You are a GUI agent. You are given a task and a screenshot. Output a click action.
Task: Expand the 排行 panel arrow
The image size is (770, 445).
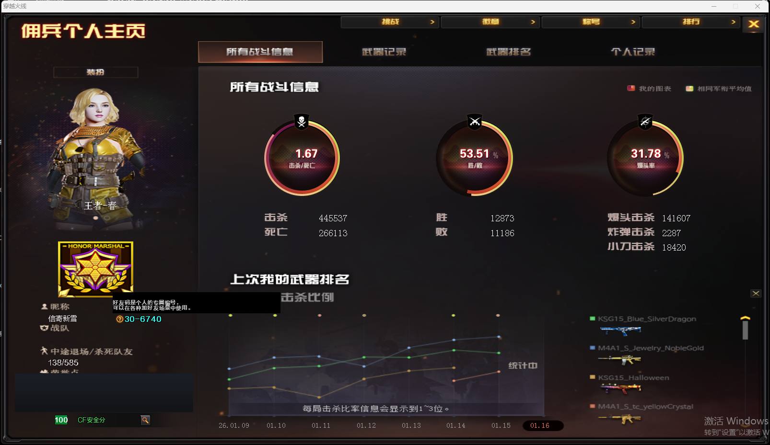734,22
